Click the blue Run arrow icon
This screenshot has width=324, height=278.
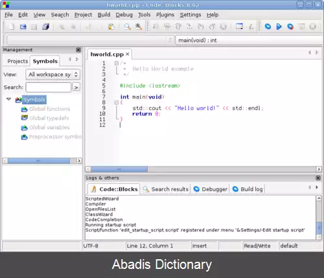tap(279, 27)
